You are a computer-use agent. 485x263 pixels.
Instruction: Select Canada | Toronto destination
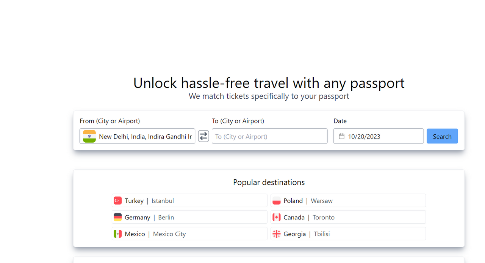coord(348,217)
